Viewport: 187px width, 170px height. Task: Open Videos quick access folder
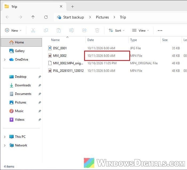click(20, 120)
